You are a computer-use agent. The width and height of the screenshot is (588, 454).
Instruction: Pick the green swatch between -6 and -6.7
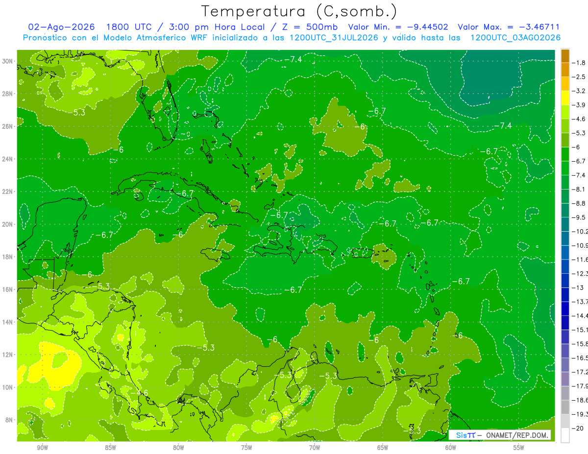click(x=565, y=154)
